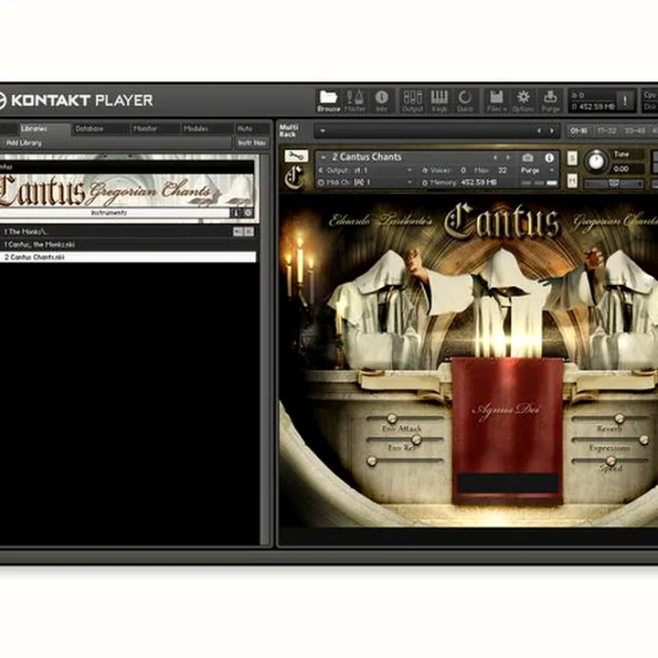This screenshot has height=658, width=658.
Task: Mute the instrument with the M button
Action: click(572, 181)
